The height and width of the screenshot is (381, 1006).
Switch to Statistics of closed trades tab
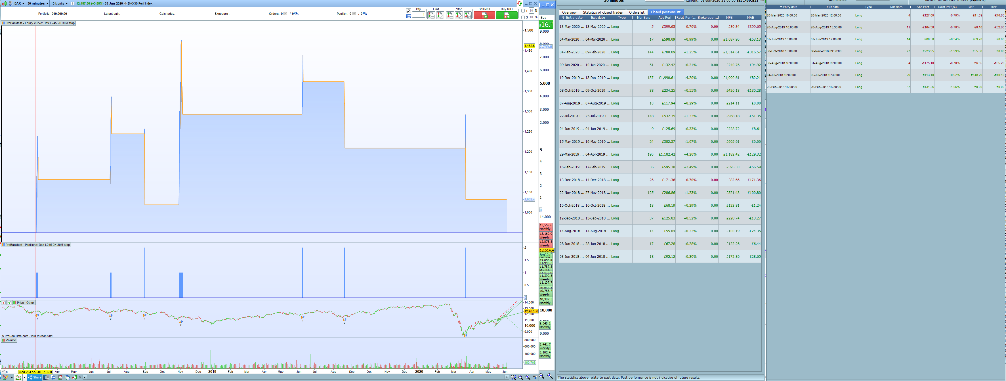(602, 12)
